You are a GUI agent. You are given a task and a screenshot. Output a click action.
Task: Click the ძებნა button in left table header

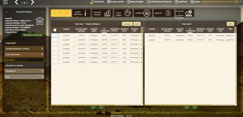click(137, 24)
